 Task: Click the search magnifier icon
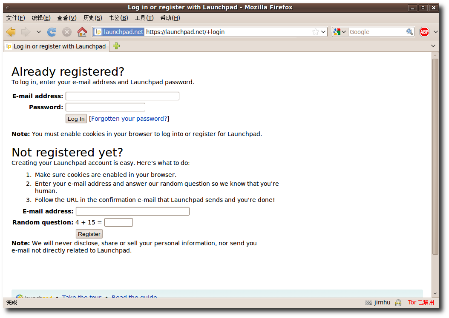pyautogui.click(x=410, y=32)
